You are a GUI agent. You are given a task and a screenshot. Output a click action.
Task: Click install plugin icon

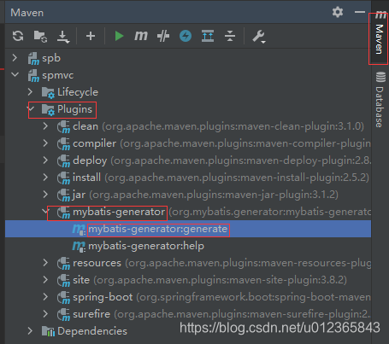tap(63, 178)
